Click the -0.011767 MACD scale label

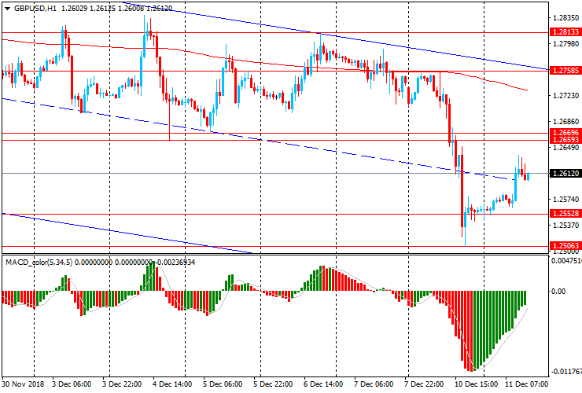coord(565,371)
